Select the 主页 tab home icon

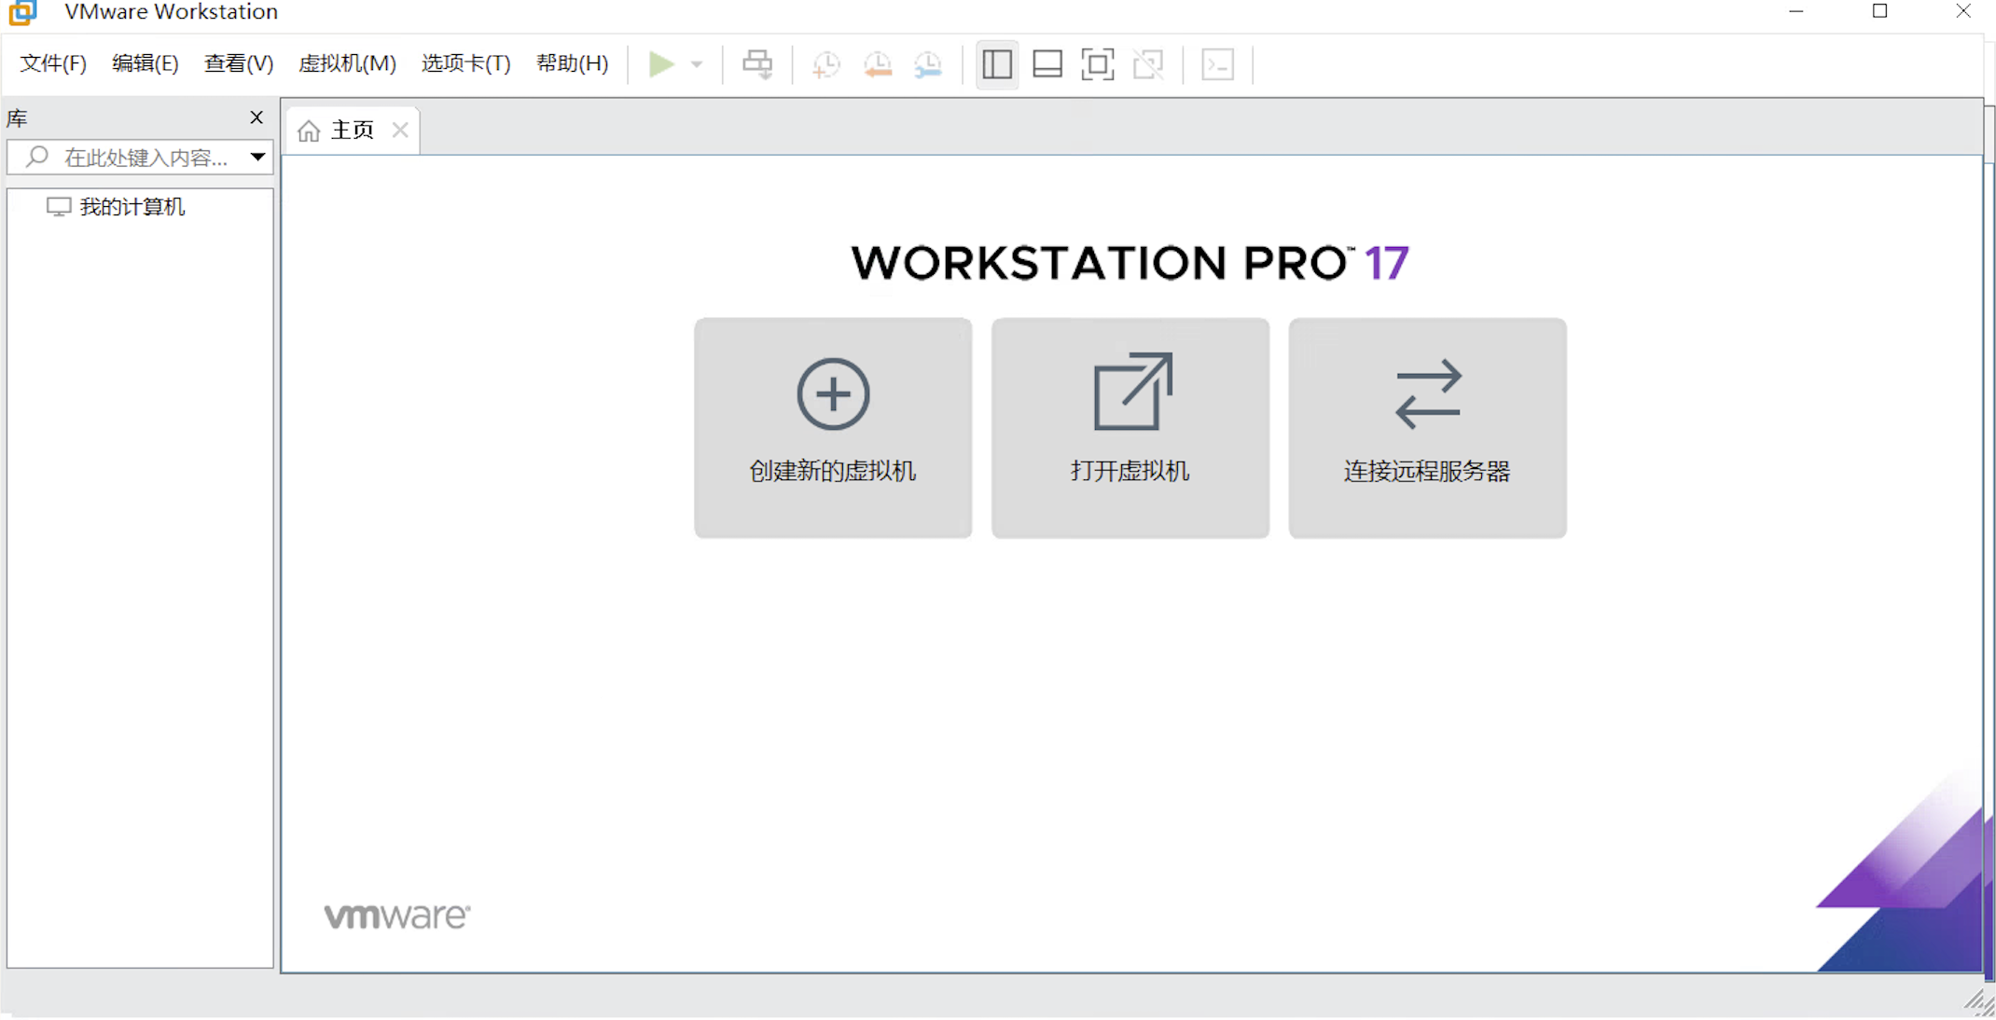311,130
